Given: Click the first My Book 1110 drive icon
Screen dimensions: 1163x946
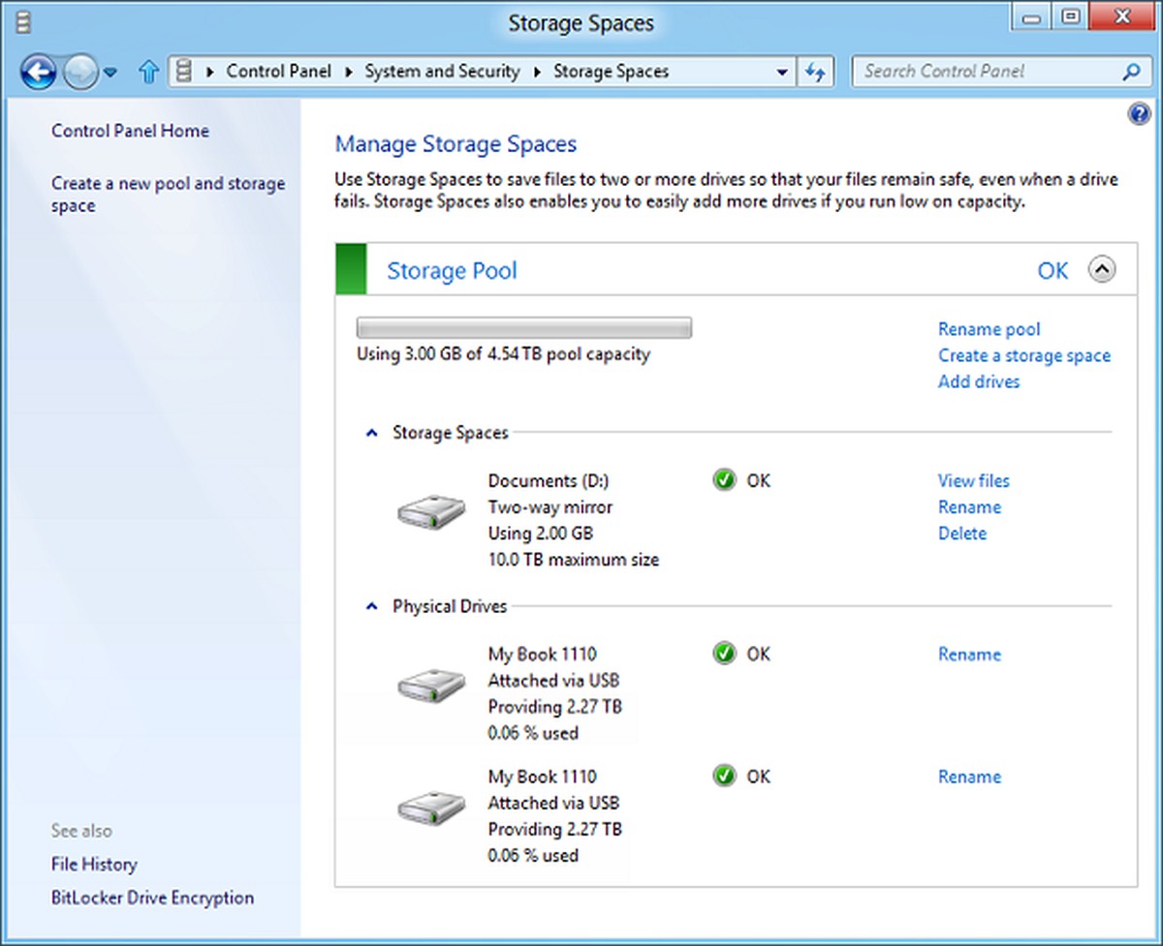Looking at the screenshot, I should click(430, 686).
